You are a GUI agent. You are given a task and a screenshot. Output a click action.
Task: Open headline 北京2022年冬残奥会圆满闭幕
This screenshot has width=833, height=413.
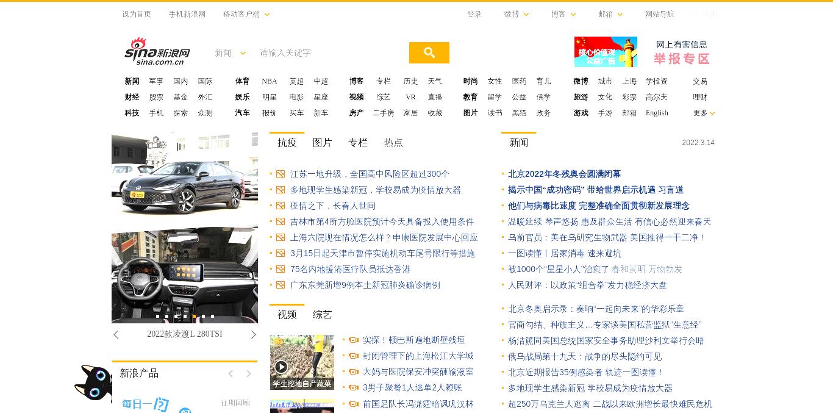pos(565,174)
